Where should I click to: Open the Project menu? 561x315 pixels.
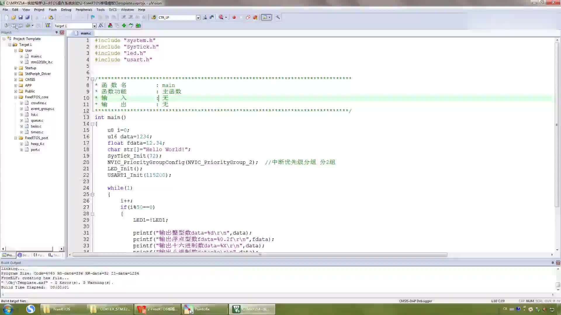[39, 10]
